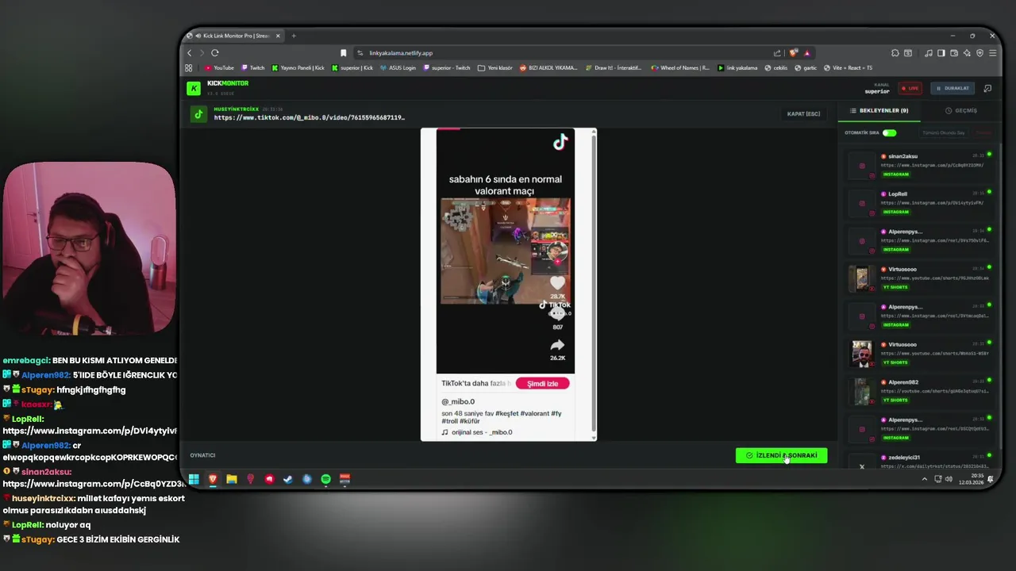Click the DURAKLAT pause button

click(952, 88)
